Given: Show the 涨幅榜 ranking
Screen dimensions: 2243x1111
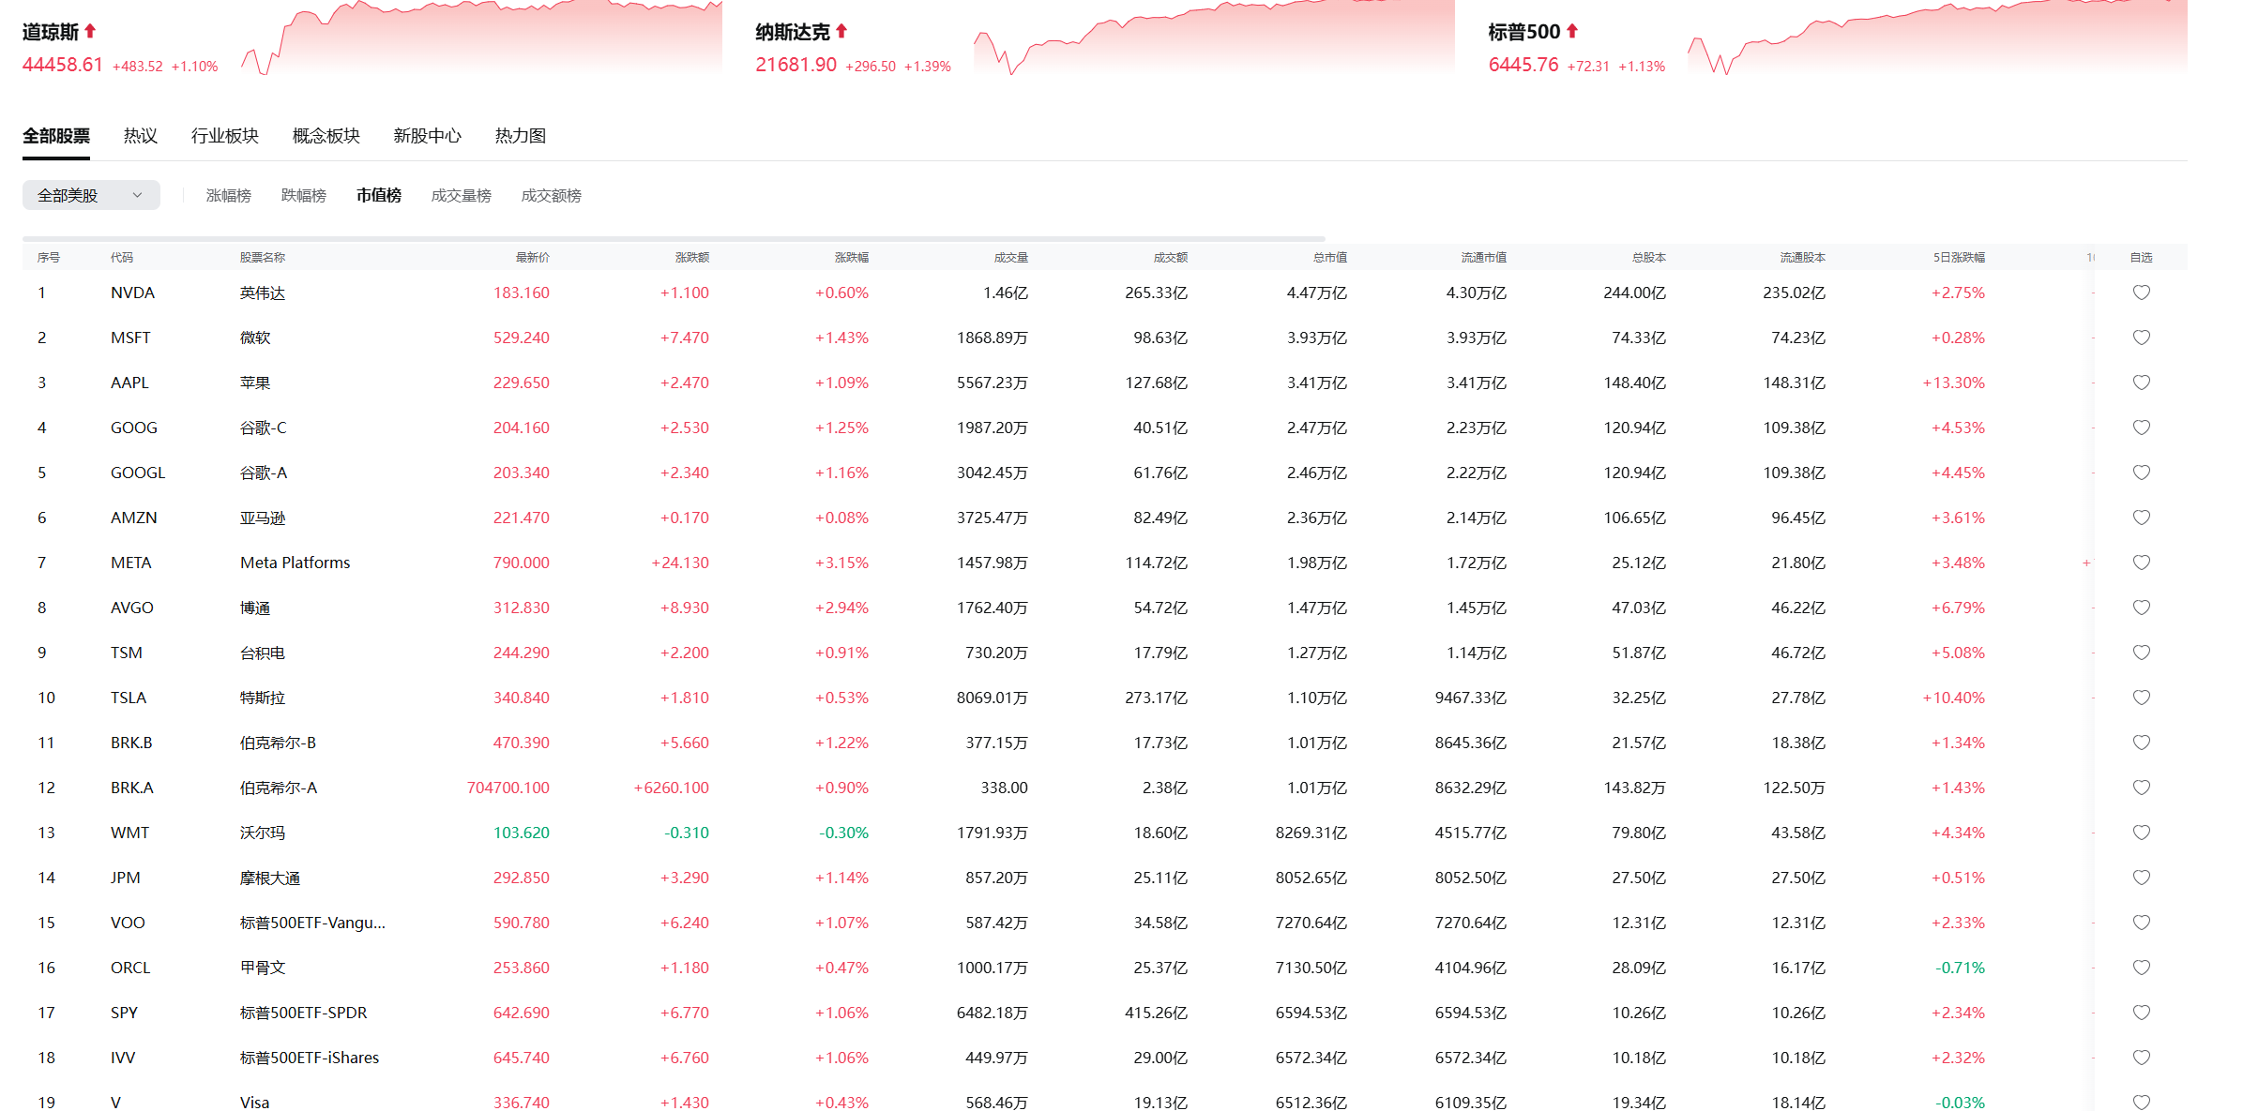Looking at the screenshot, I should click(x=229, y=195).
